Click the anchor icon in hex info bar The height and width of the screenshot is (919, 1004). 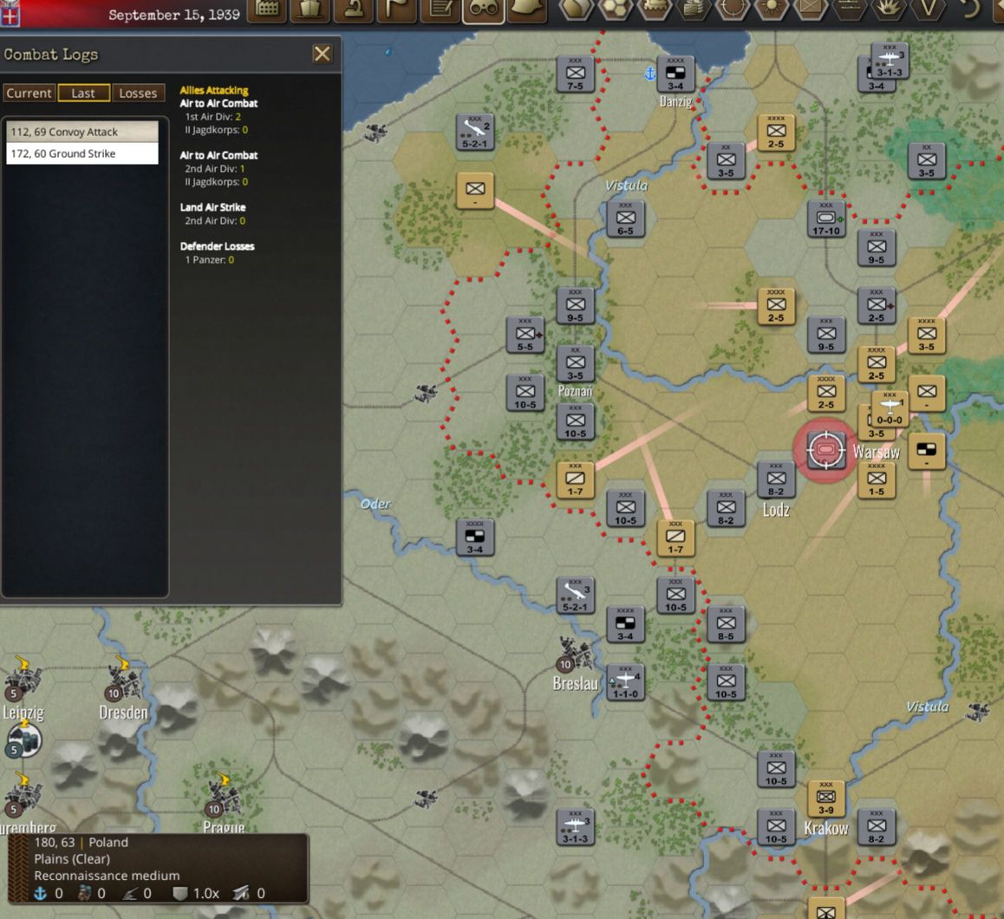click(x=41, y=893)
